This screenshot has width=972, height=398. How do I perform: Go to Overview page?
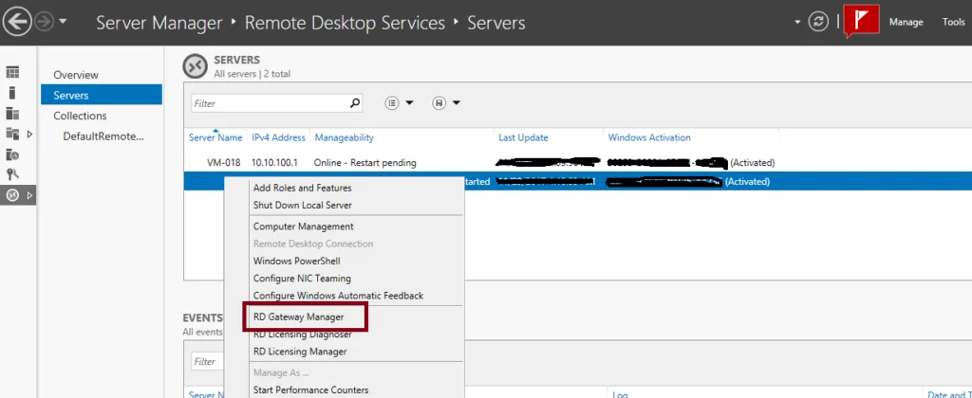pyautogui.click(x=76, y=75)
